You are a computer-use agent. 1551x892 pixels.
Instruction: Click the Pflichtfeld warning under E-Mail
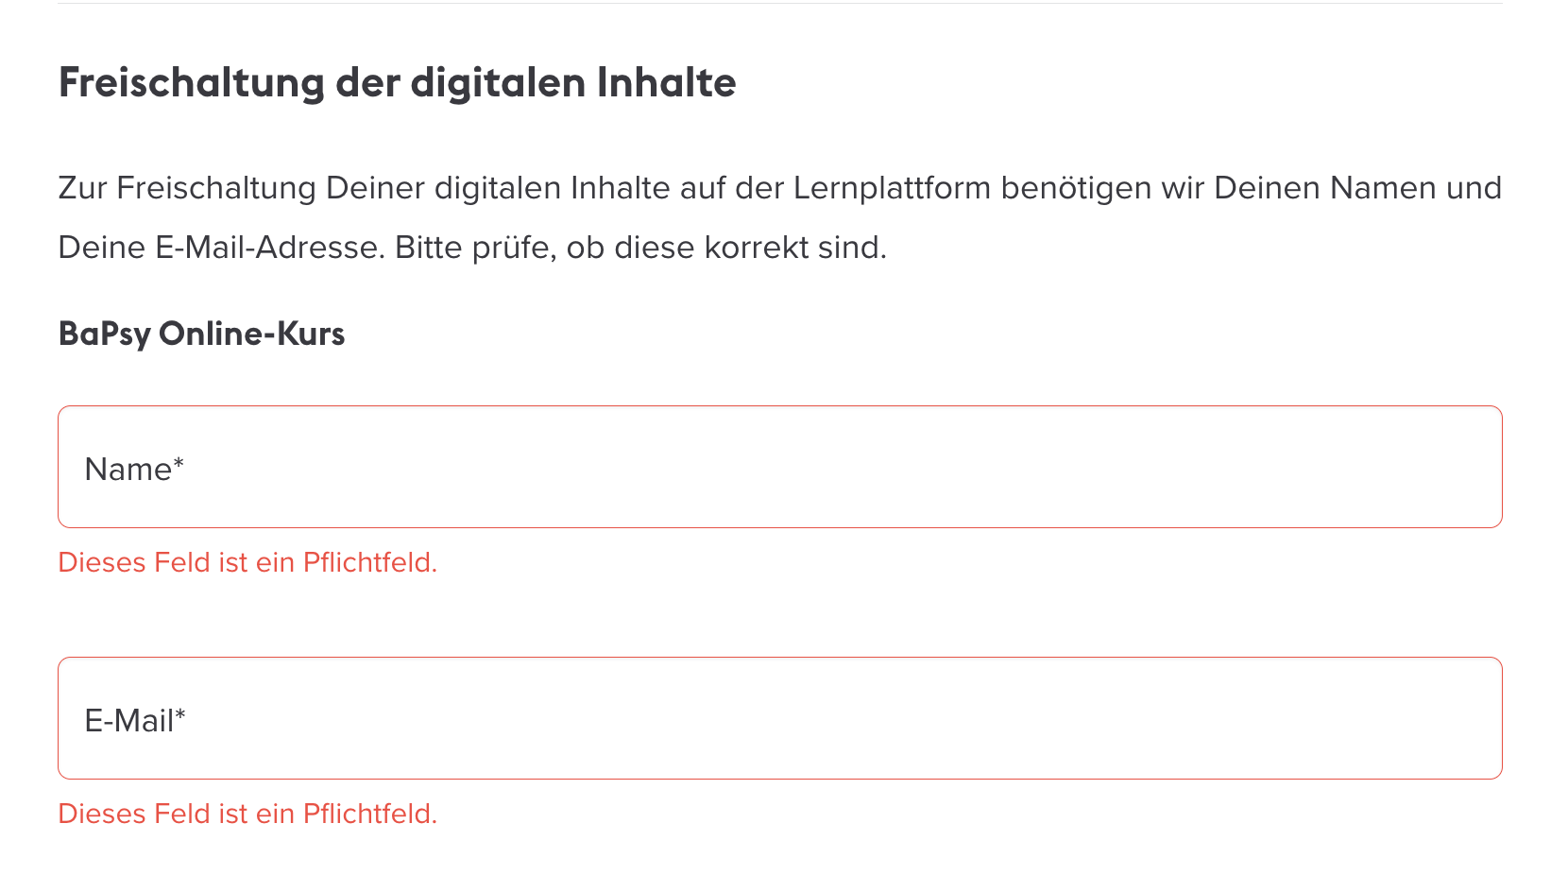click(x=248, y=813)
